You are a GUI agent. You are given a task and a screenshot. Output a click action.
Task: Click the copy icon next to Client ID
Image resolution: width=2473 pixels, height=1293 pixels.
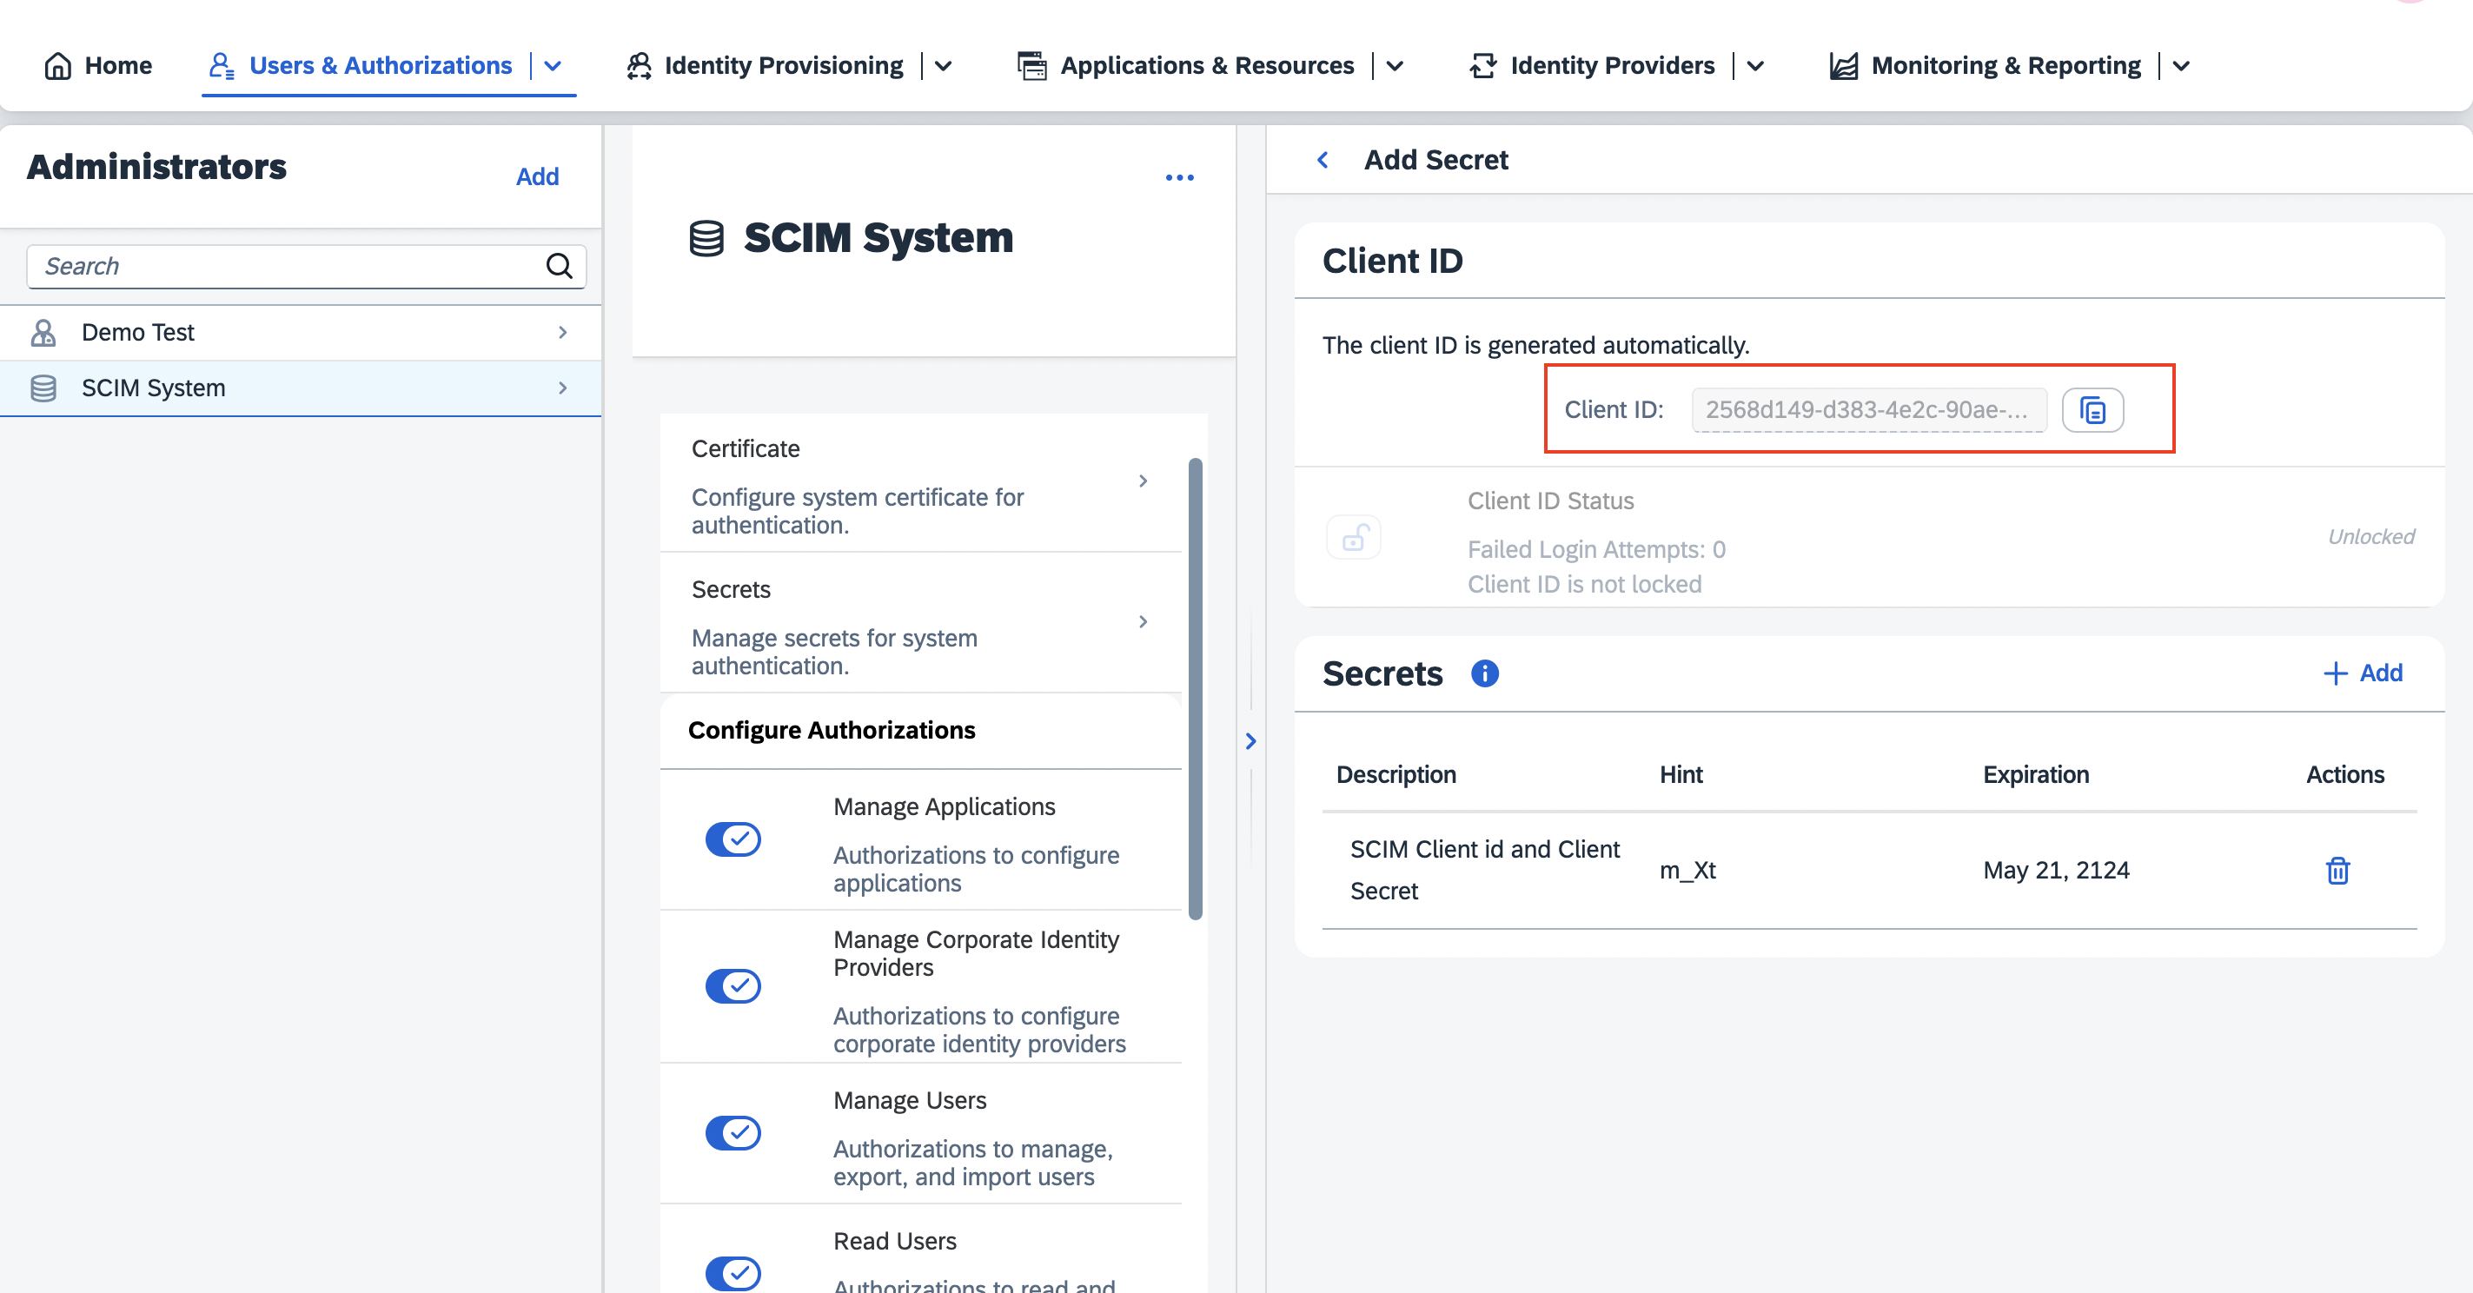[x=2093, y=410]
